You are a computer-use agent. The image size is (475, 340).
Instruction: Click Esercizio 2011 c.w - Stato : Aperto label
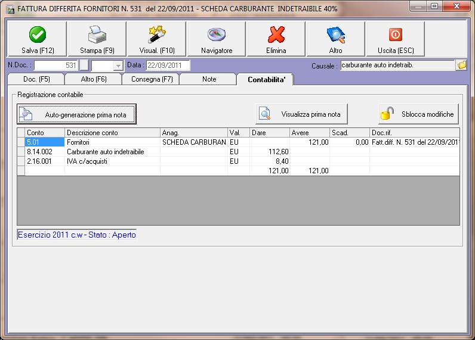[x=76, y=235]
